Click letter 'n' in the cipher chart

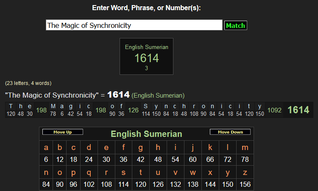46,172
